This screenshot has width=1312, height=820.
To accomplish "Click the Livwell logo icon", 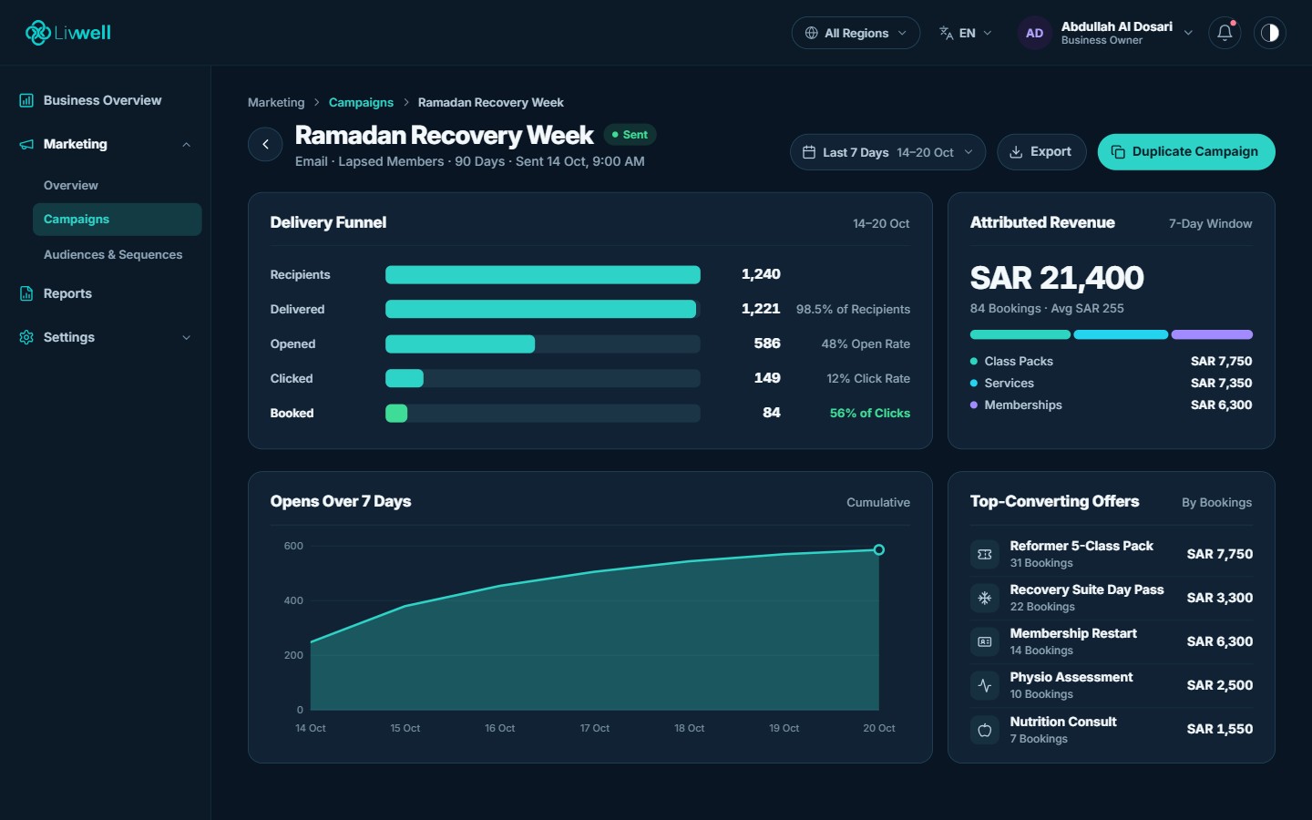I will (x=37, y=33).
